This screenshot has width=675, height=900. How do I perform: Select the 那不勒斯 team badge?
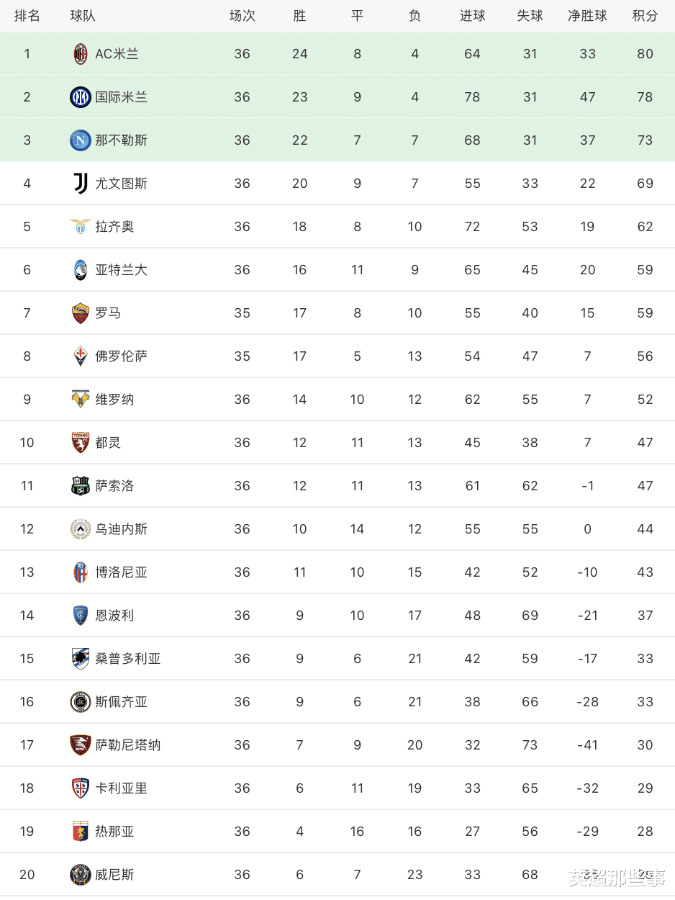81,140
